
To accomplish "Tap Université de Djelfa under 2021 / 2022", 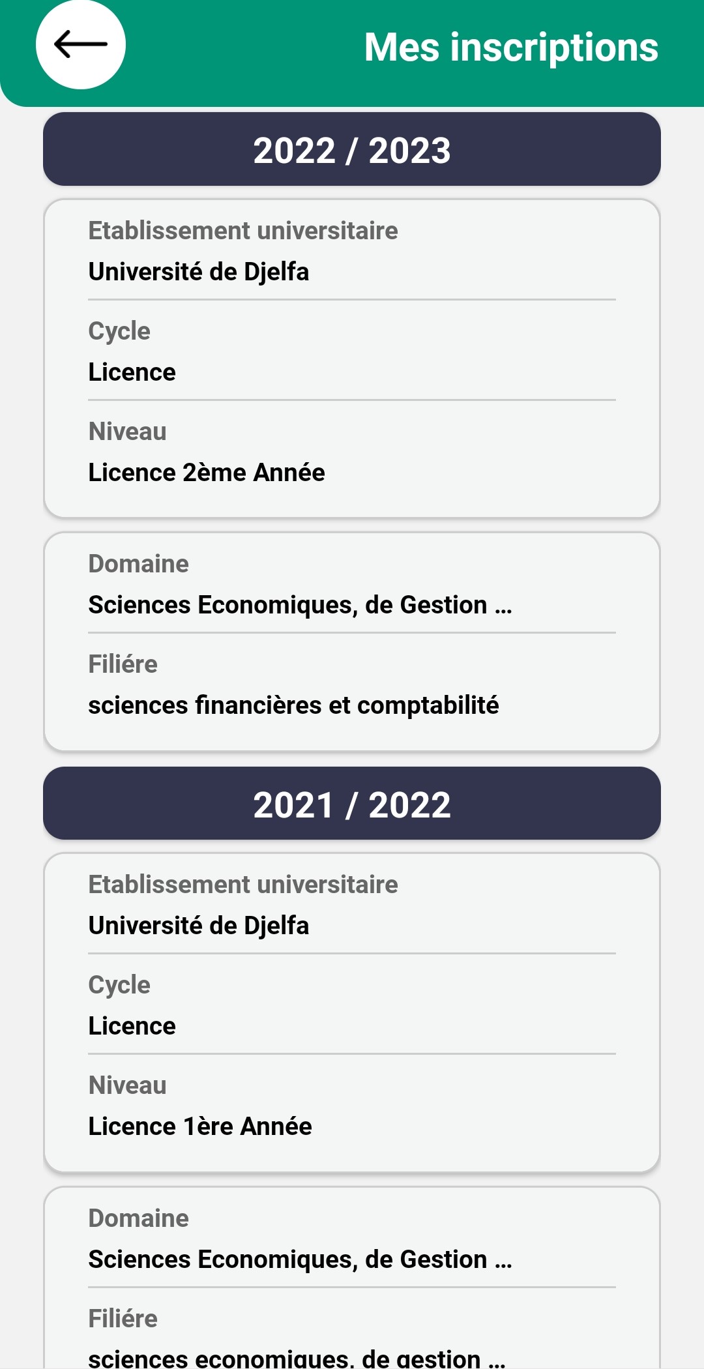I will pos(199,926).
